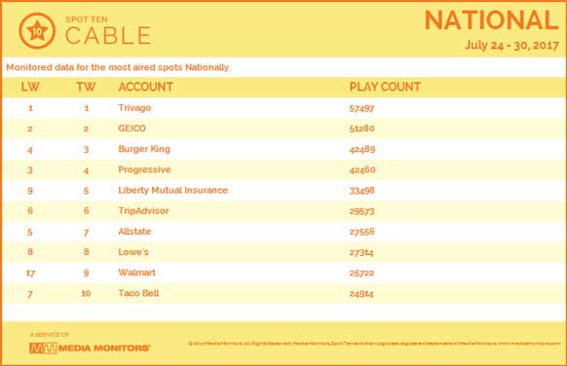Screen dimensions: 567x366
Task: Click the Allstate play count 27556
Action: [361, 232]
